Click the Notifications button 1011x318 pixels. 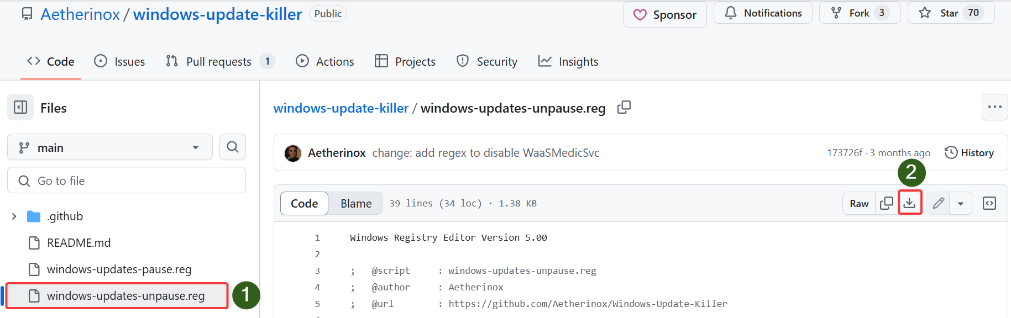pos(763,13)
